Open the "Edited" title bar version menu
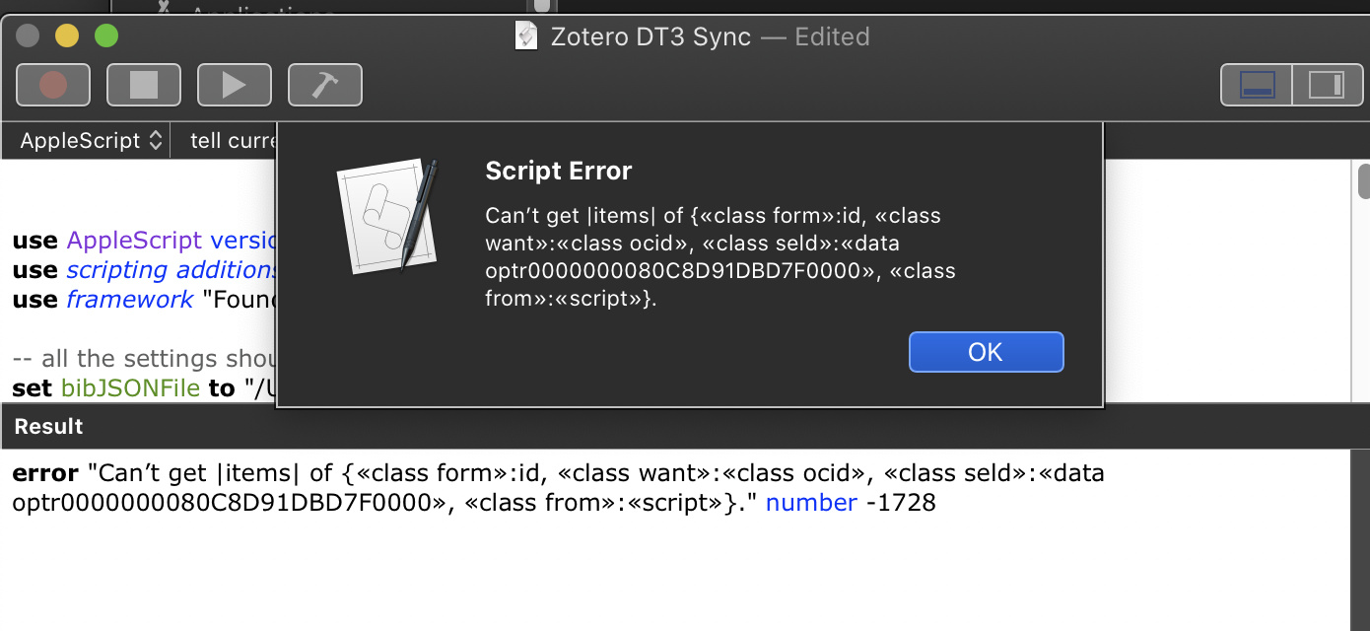1370x631 pixels. click(833, 37)
